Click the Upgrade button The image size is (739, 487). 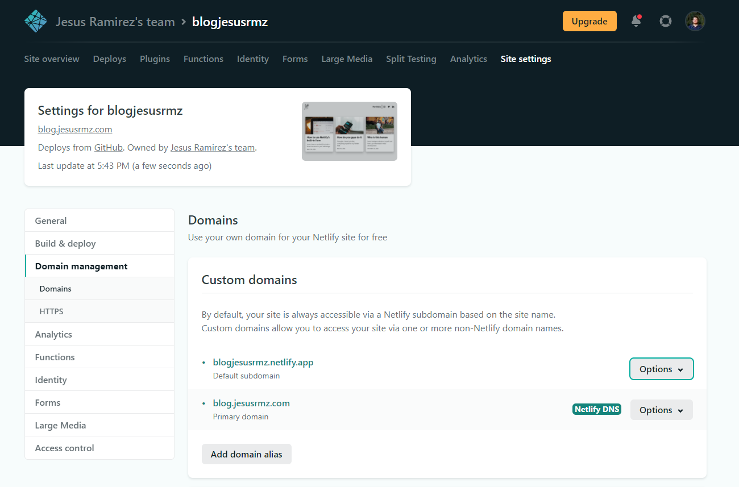click(x=589, y=21)
